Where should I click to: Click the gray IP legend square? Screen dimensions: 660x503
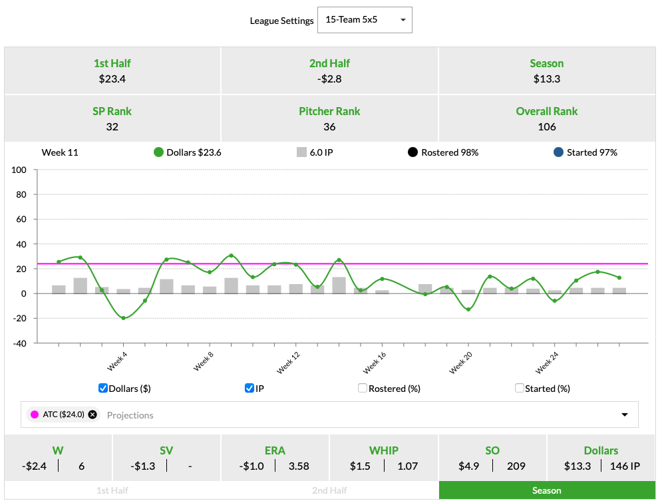pyautogui.click(x=301, y=152)
